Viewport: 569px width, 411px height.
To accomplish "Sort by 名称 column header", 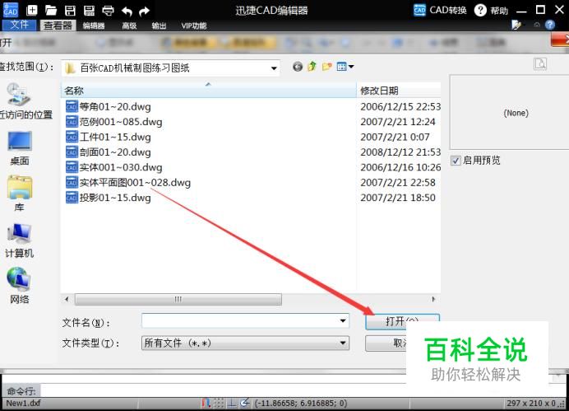I will click(208, 91).
